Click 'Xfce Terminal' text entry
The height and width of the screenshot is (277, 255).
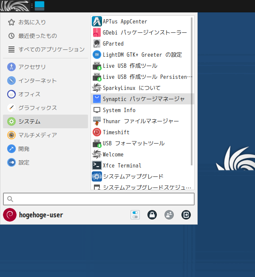tap(122, 165)
